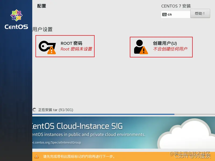Screen dimensions: 215x161
Task: Open the ROOT 密码 key icon
Action: pyautogui.click(x=47, y=47)
